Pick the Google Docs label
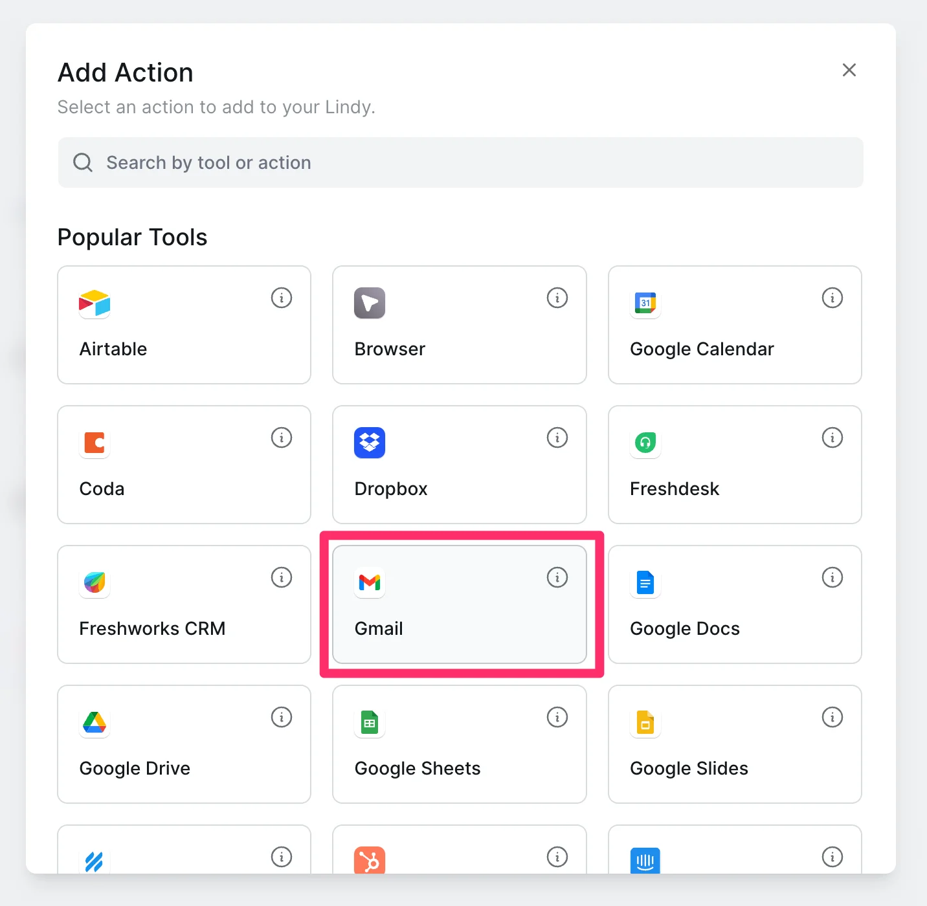The height and width of the screenshot is (906, 927). tap(685, 629)
